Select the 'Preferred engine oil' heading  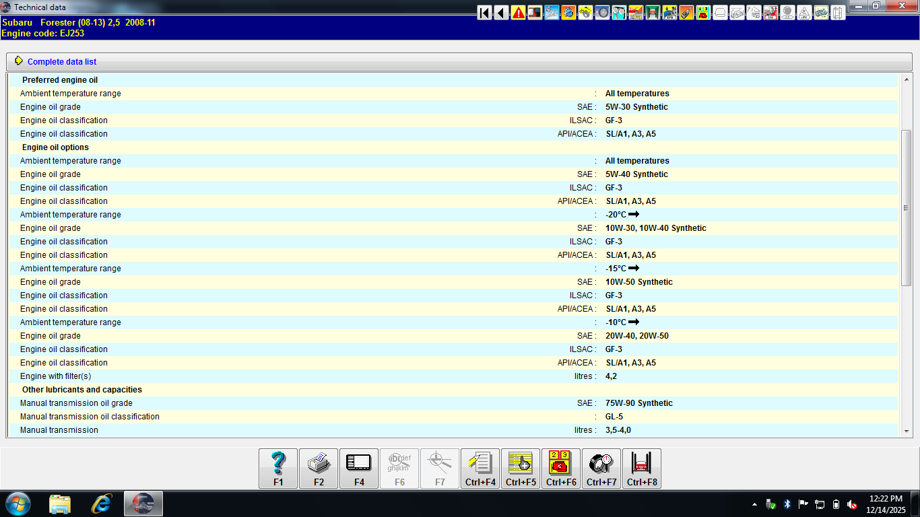(x=60, y=80)
